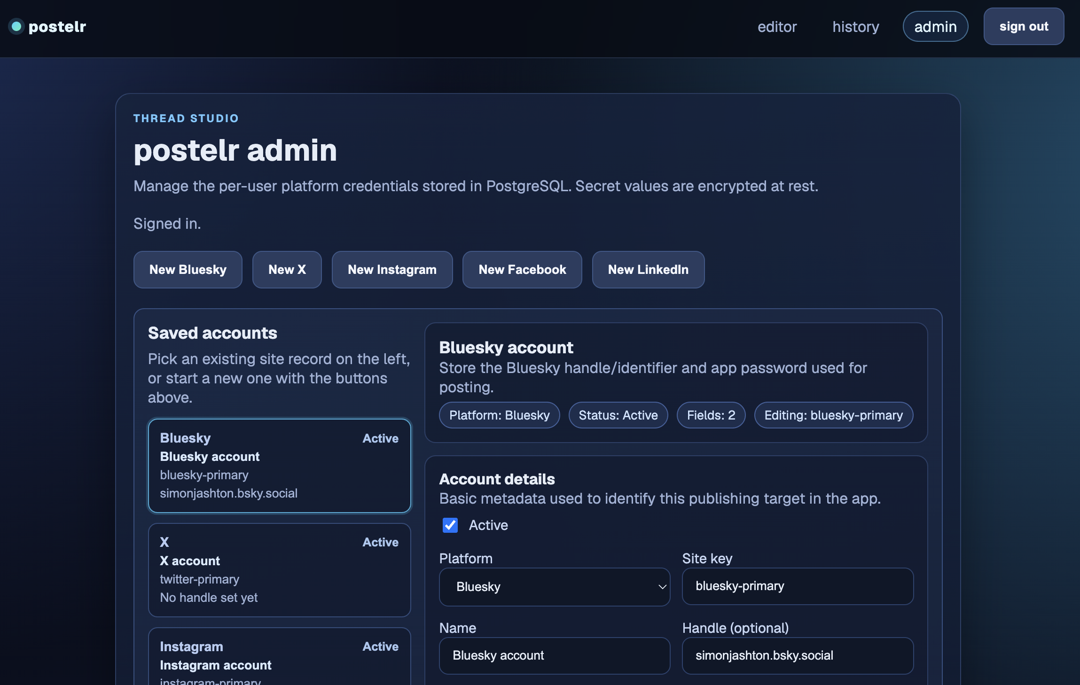This screenshot has height=685, width=1080.
Task: Click the 'Account details' heading
Action: [497, 479]
